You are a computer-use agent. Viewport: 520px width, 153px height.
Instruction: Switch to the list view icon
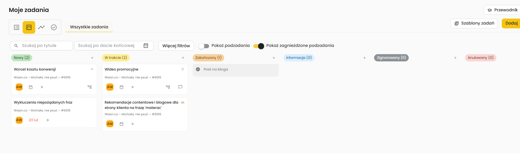(17, 27)
